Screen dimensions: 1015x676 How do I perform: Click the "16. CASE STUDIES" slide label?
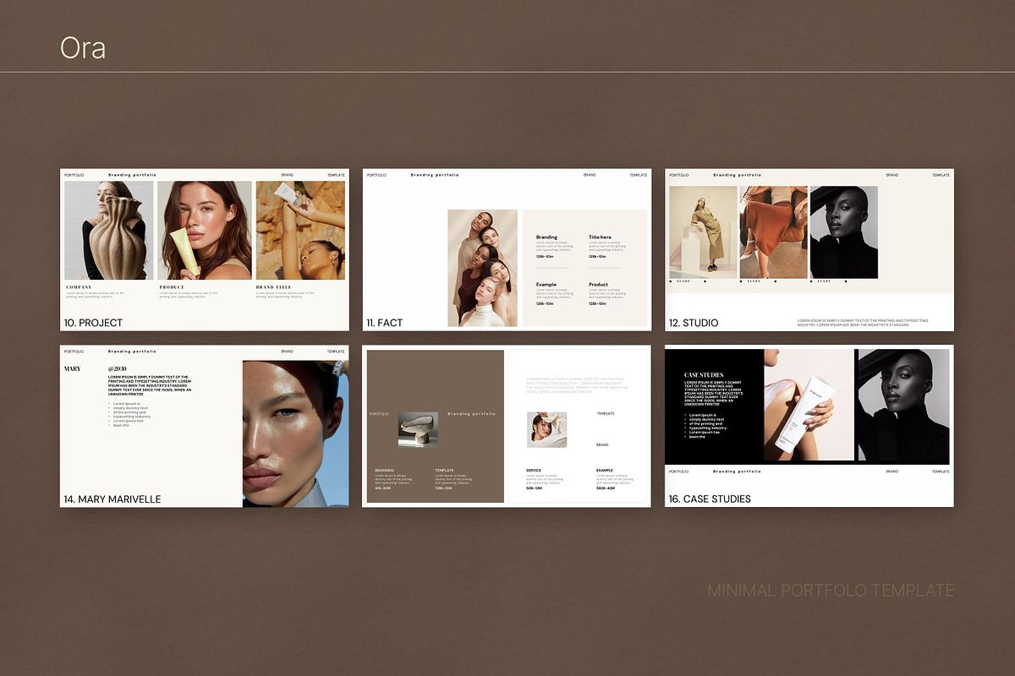coord(710,499)
